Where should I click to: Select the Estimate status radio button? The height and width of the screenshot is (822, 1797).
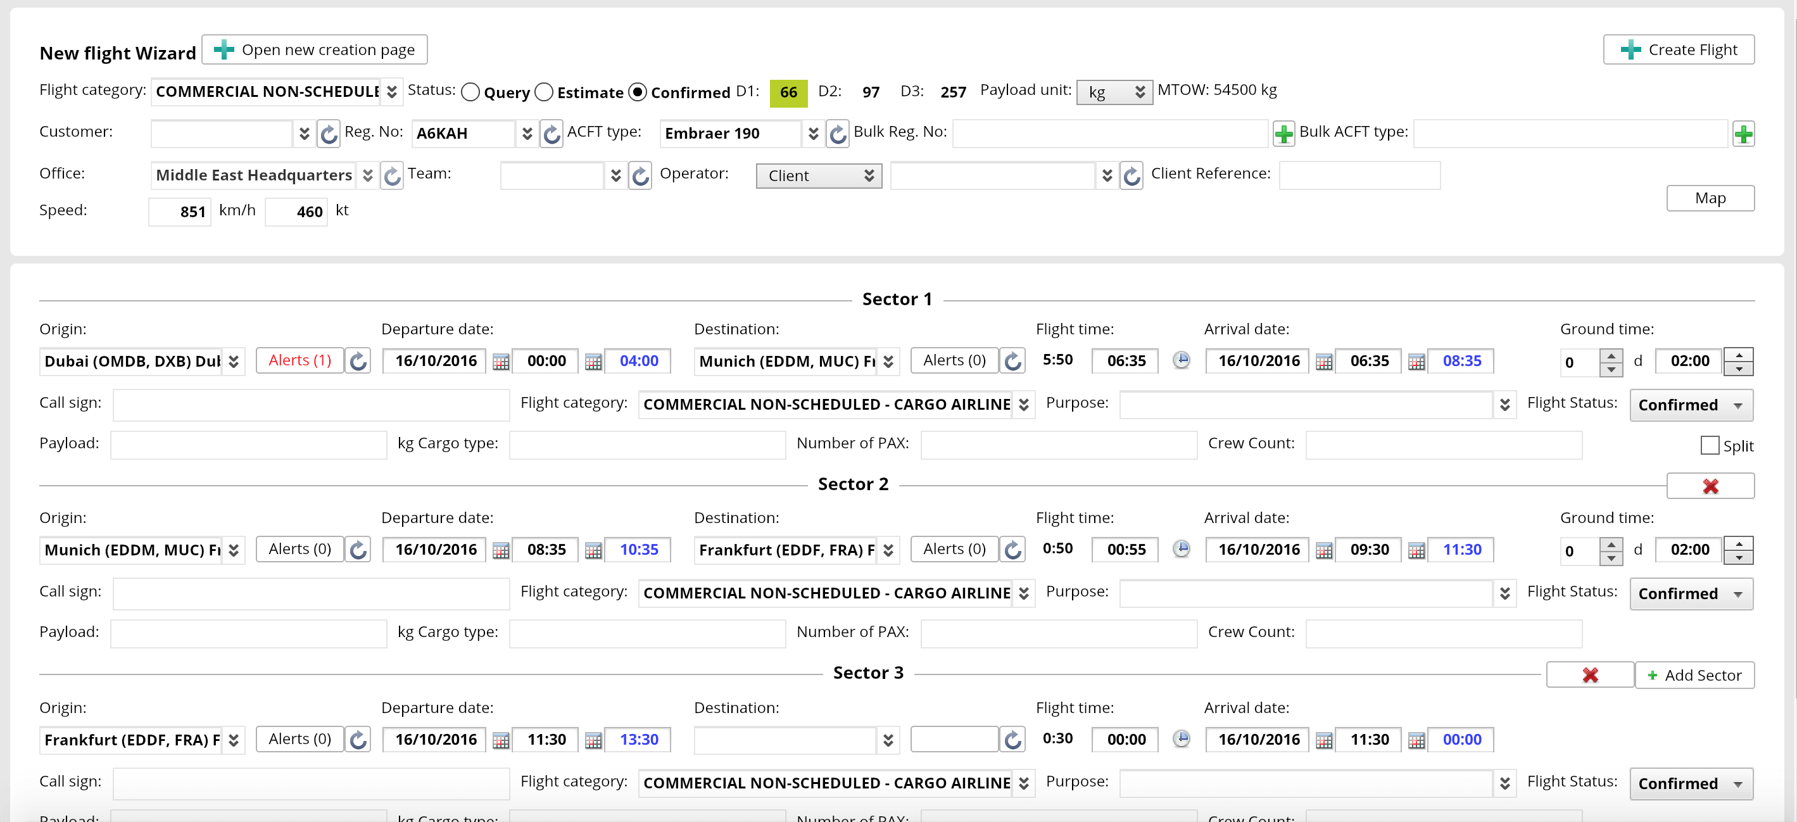[544, 91]
